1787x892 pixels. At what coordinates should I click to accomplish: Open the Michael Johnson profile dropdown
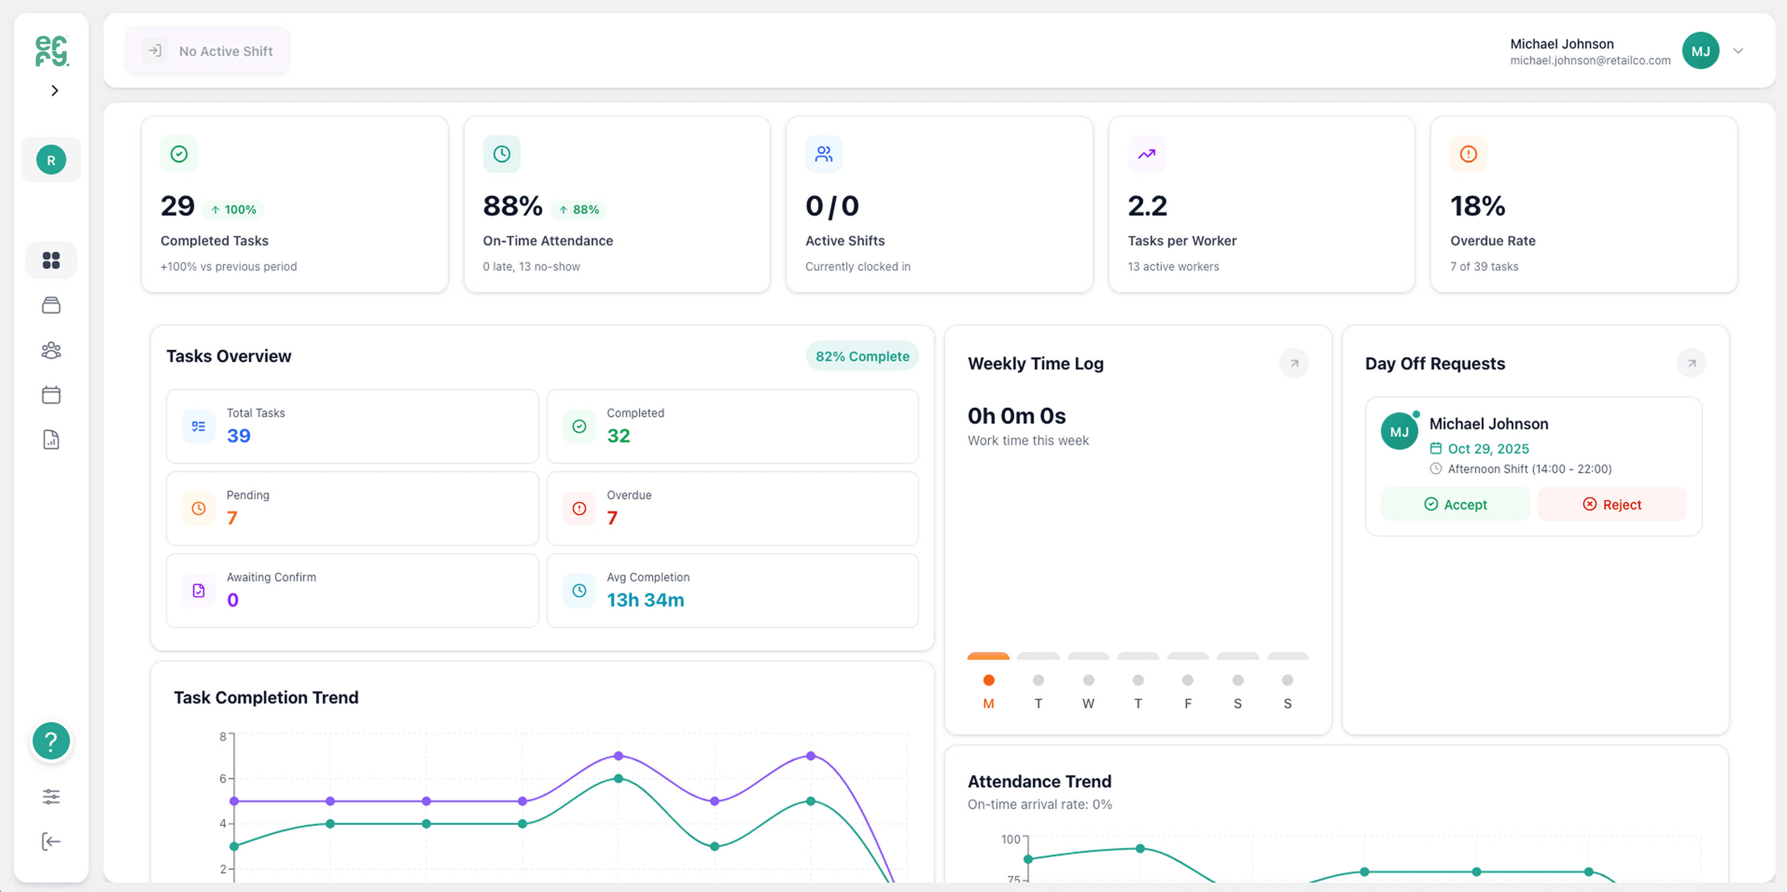pyautogui.click(x=1738, y=51)
